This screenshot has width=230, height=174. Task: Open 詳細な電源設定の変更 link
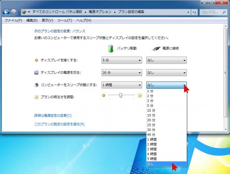click(53, 115)
